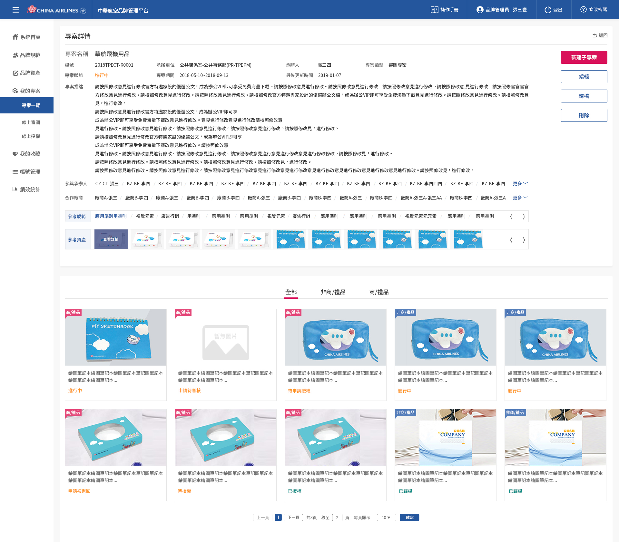Open 線上審圖 submenu item
This screenshot has height=542, width=619.
31,122
